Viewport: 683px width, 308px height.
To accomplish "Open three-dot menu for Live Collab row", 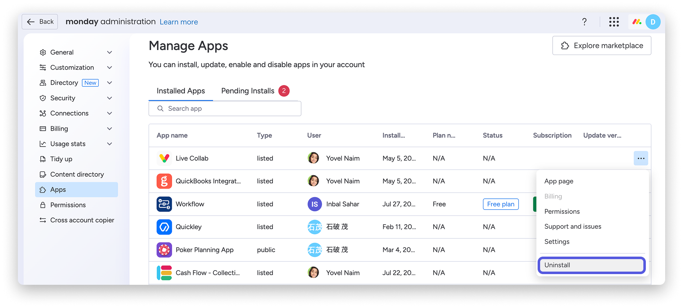I will [x=641, y=158].
